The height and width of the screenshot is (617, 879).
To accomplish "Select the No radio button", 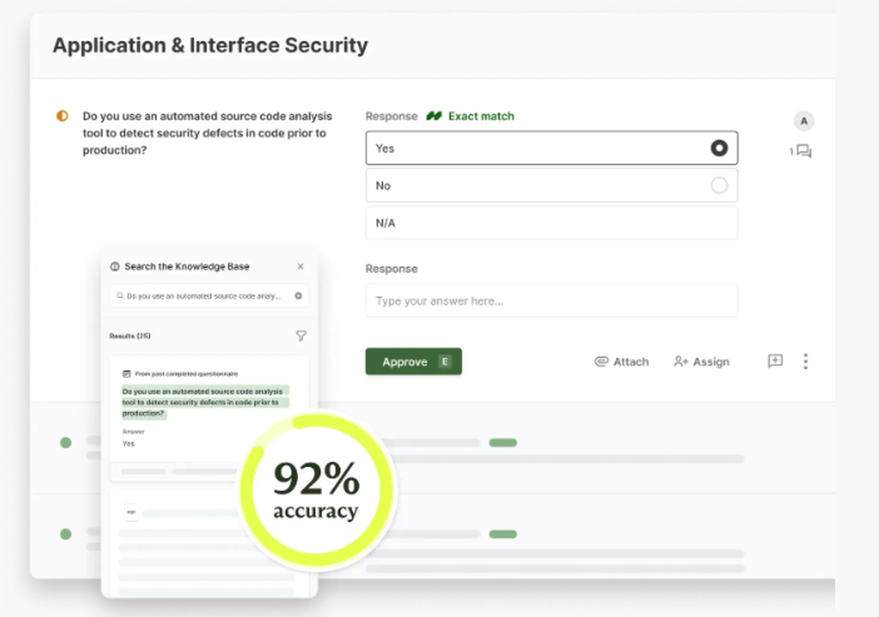I will pyautogui.click(x=719, y=185).
